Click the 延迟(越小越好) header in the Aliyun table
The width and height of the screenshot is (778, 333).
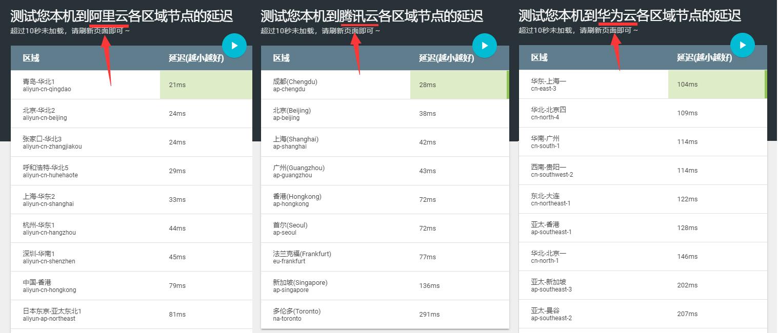[x=196, y=58]
